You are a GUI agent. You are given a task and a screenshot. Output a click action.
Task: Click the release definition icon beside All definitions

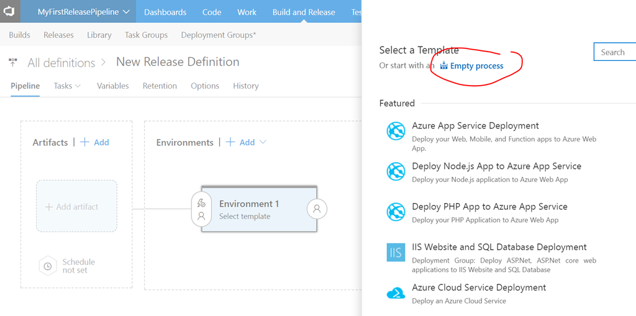[x=12, y=63]
